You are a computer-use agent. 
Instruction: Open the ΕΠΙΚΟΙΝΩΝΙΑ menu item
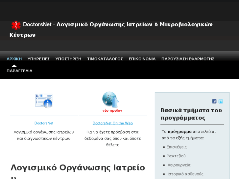click(x=142, y=59)
